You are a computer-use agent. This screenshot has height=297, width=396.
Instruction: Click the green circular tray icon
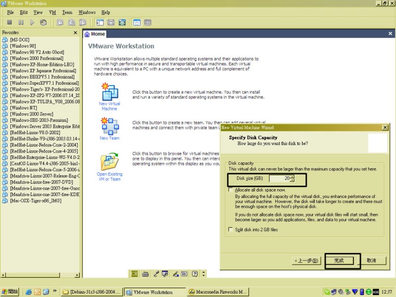[x=368, y=292]
